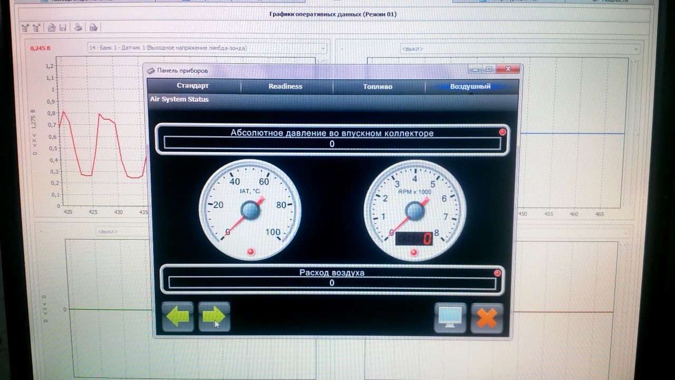Screen dimensions: 675x380
Task: Click the red LED on Расход воздуха indicator
Action: pos(497,273)
